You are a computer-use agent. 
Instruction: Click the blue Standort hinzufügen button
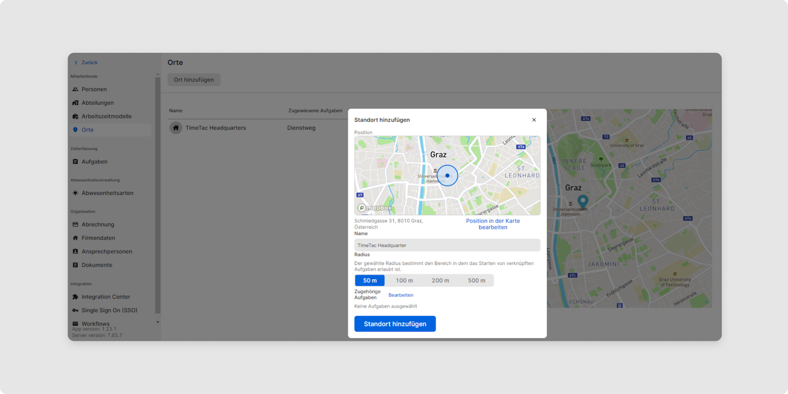[395, 324]
